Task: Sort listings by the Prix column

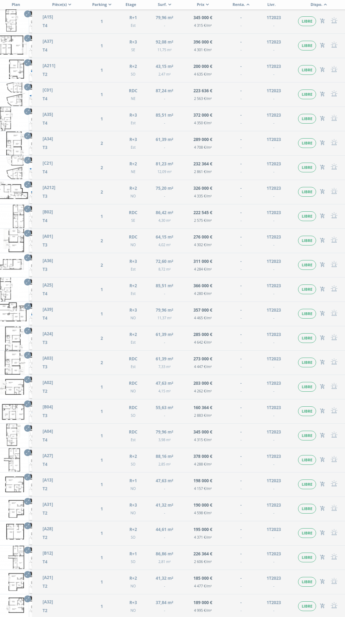Action: tap(202, 5)
